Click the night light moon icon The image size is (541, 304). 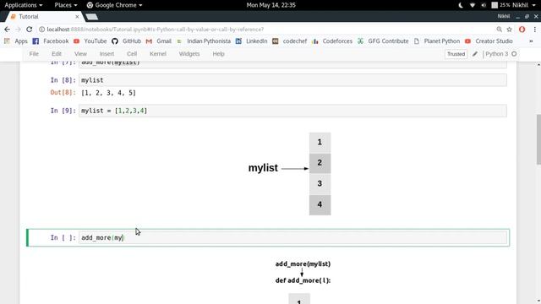point(461,5)
